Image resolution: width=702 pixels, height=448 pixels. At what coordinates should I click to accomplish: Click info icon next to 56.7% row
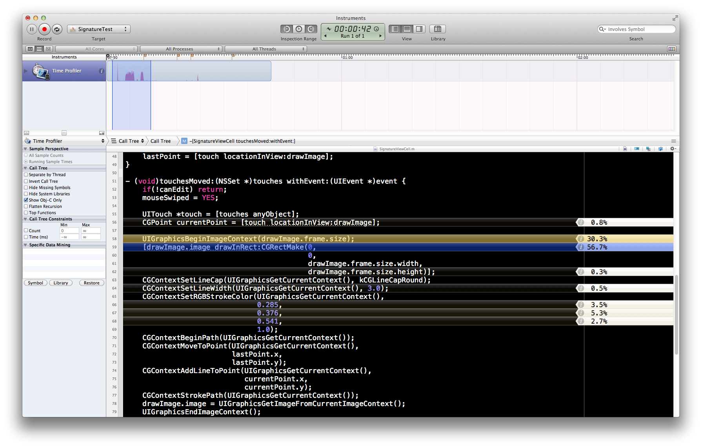point(581,247)
